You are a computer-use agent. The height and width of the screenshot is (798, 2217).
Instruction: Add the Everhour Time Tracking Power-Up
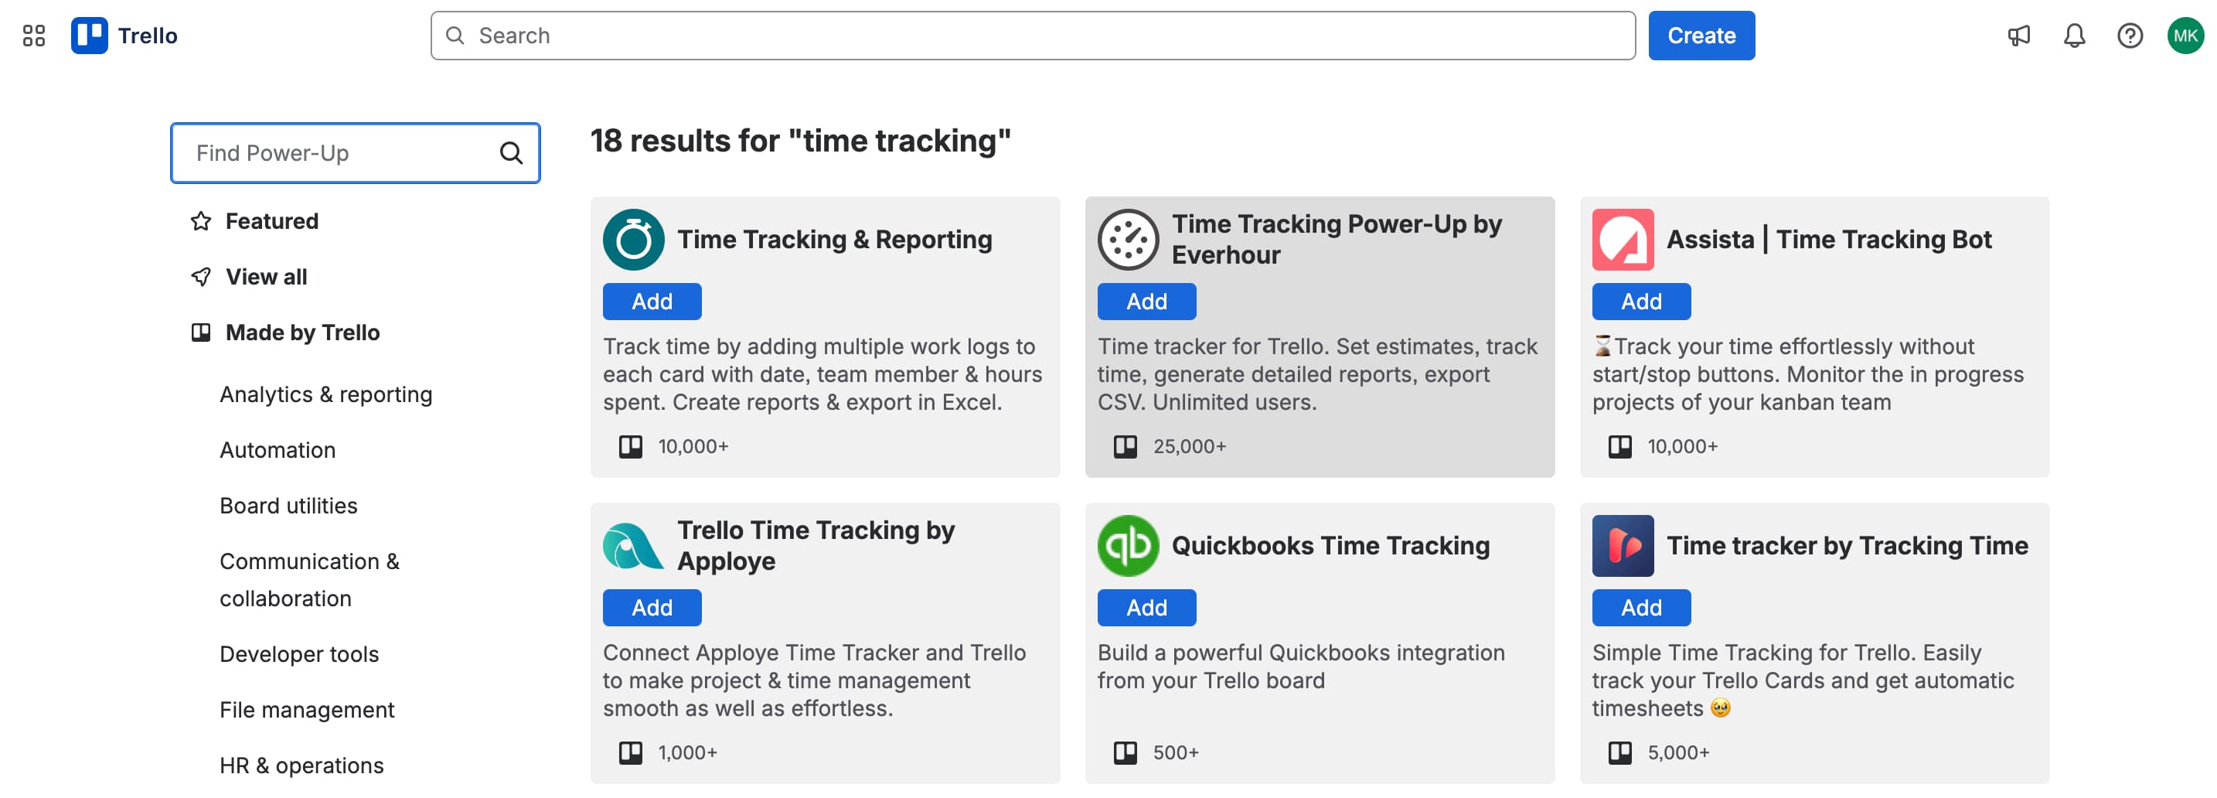click(1146, 302)
